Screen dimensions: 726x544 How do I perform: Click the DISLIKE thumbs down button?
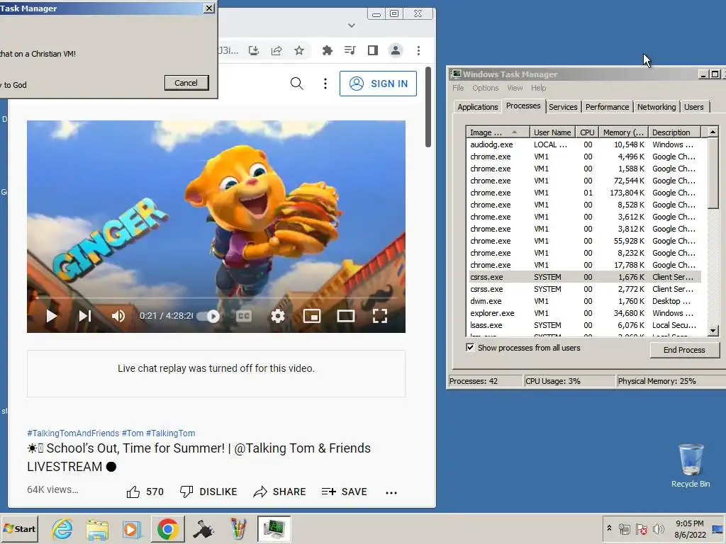[208, 492]
